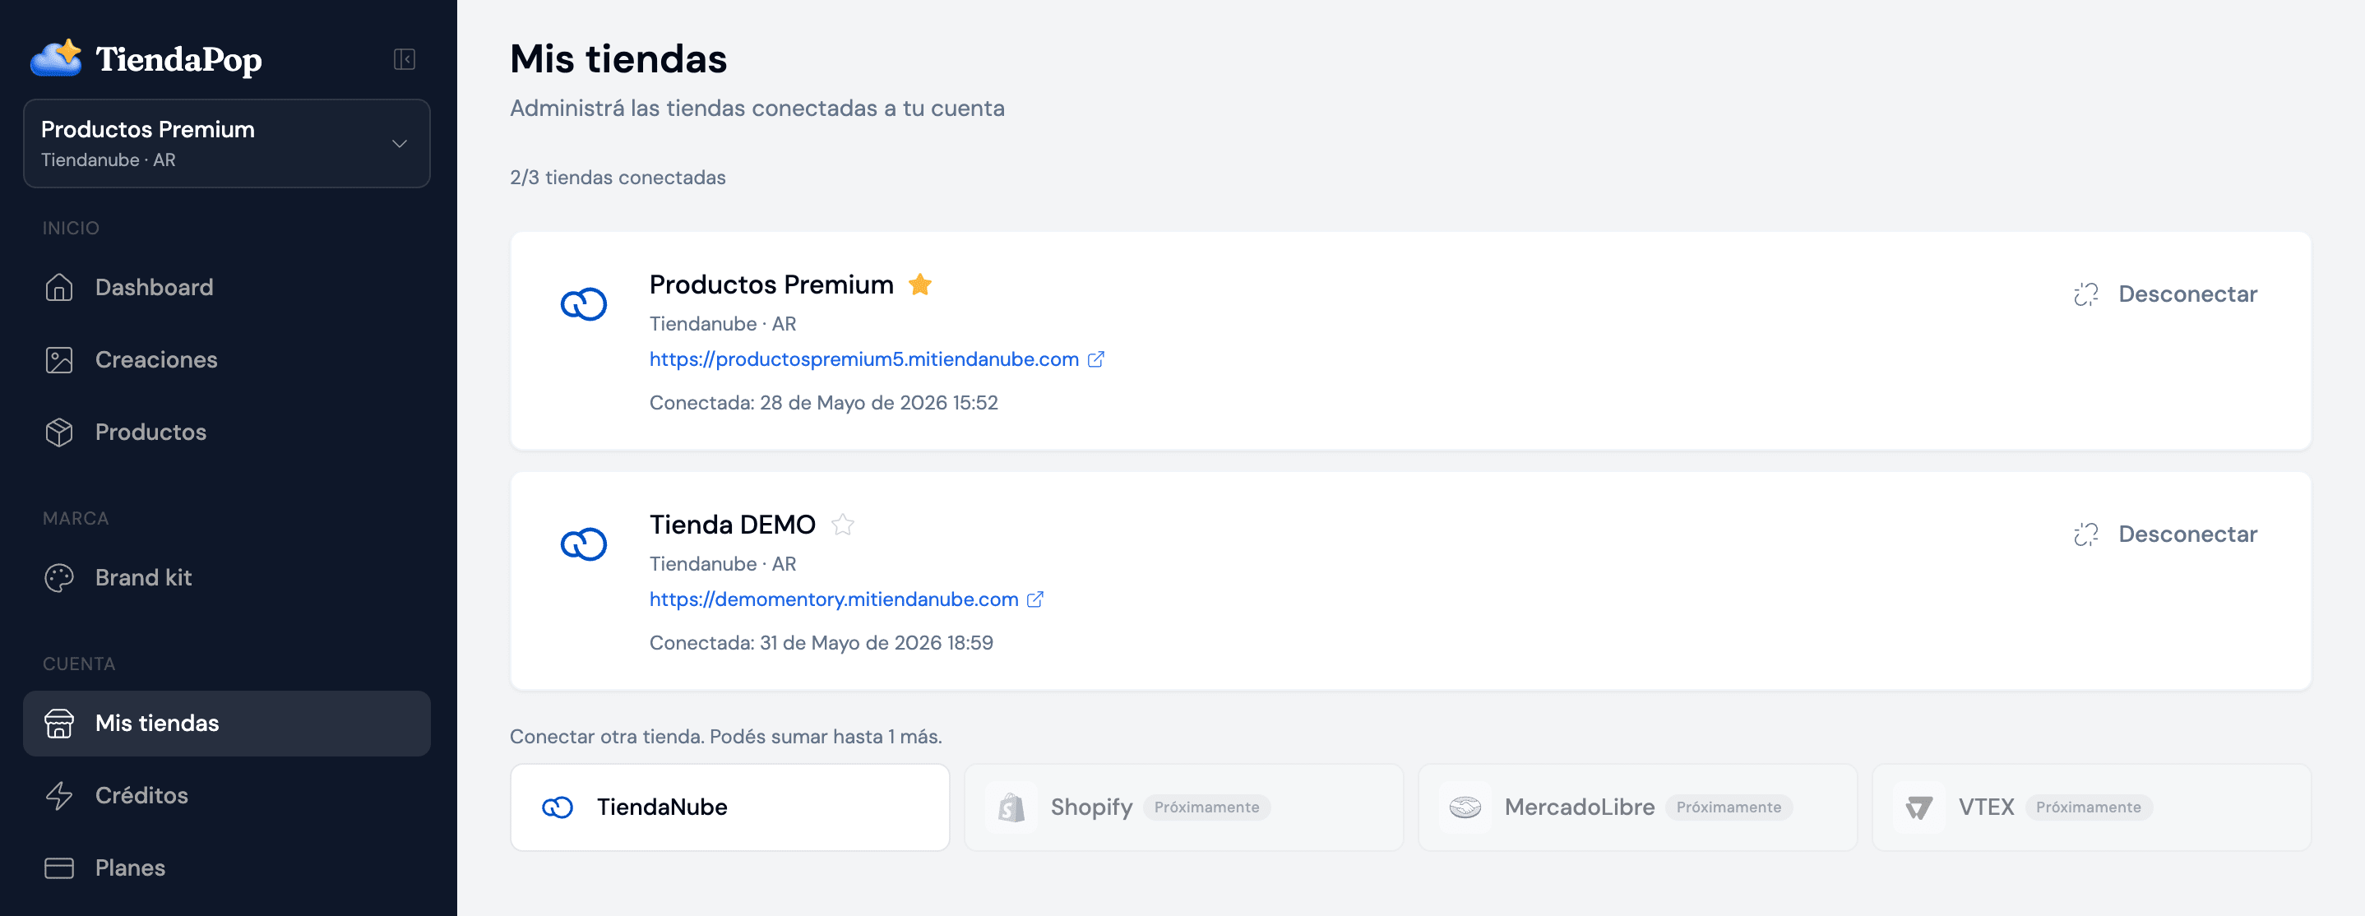
Task: Open the demomentory.mitiendanube.com link
Action: [x=834, y=600]
